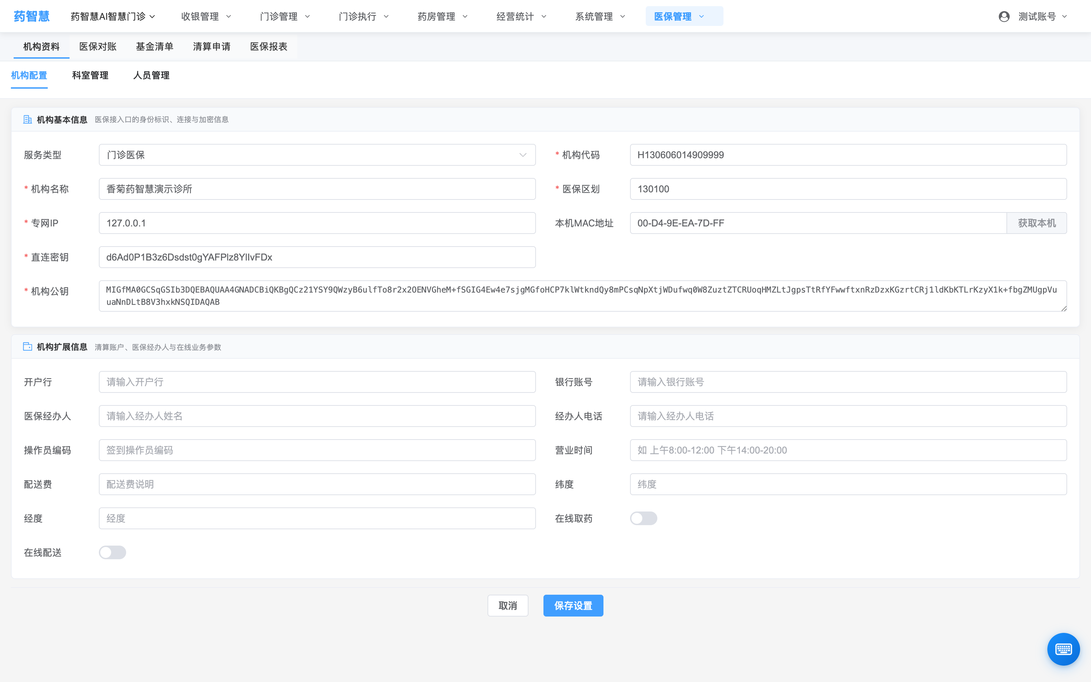The height and width of the screenshot is (682, 1091).
Task: Click the 本机MAC地址 input field
Action: pyautogui.click(x=818, y=223)
